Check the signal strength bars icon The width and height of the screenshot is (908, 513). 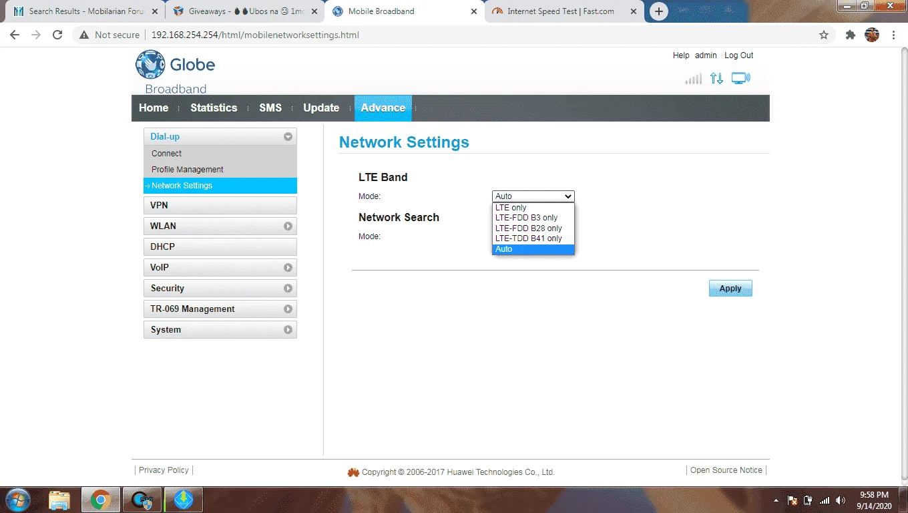point(694,79)
